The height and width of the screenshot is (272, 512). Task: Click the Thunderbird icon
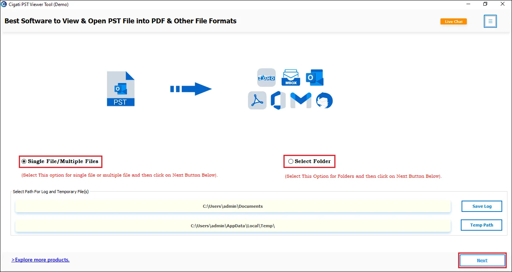tap(324, 100)
